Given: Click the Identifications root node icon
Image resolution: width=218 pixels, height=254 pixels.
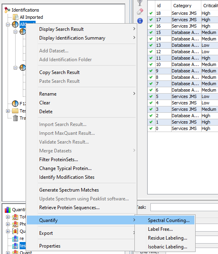Looking at the screenshot, I should point(7,10).
